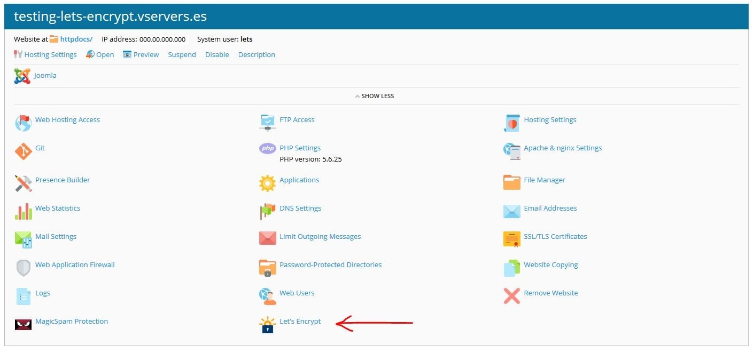754x353 pixels.
Task: Collapse the panel with SHOW LESS
Action: [x=375, y=96]
